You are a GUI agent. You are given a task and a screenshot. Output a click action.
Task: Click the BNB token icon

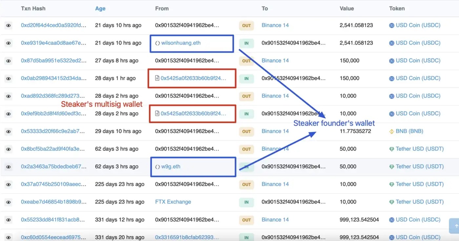coord(391,131)
